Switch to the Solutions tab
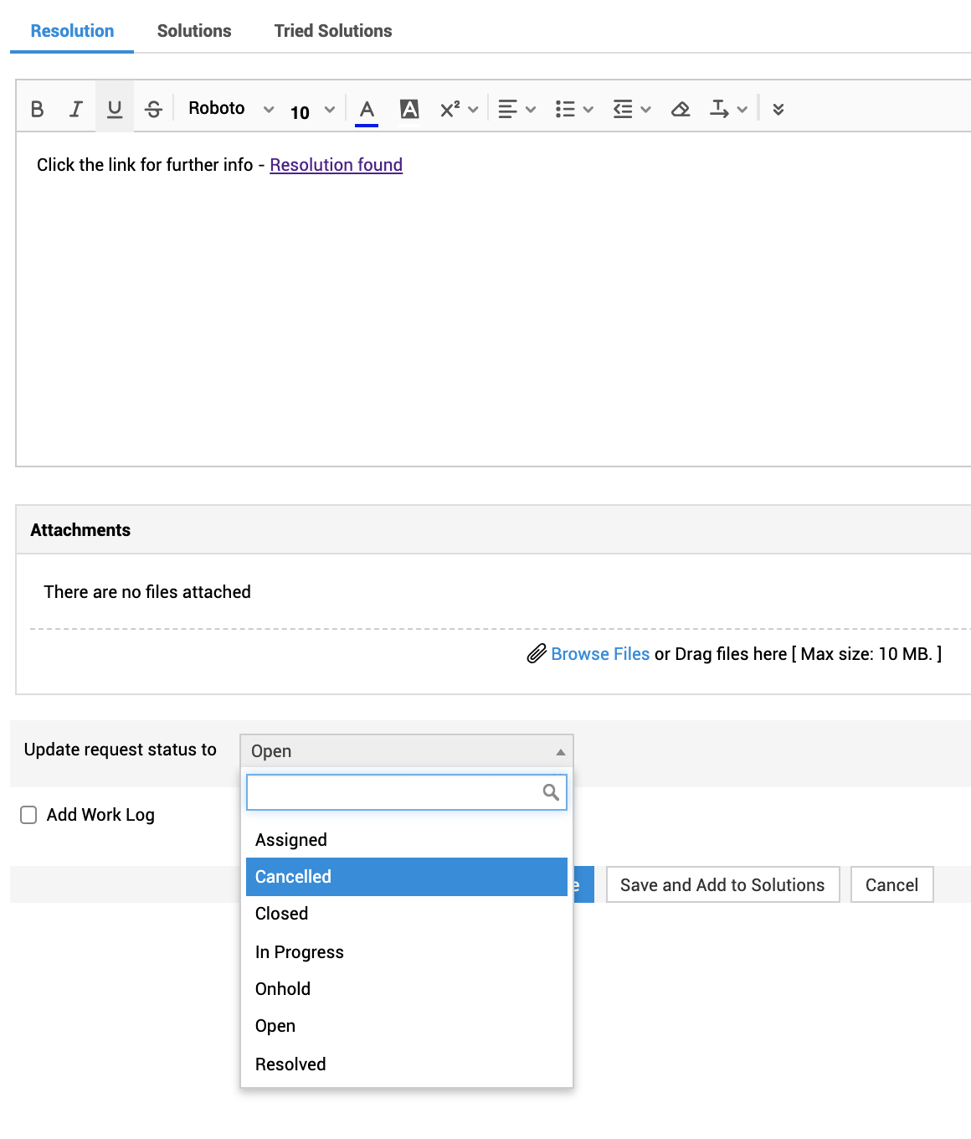Viewport: 971px width, 1139px height. [194, 31]
